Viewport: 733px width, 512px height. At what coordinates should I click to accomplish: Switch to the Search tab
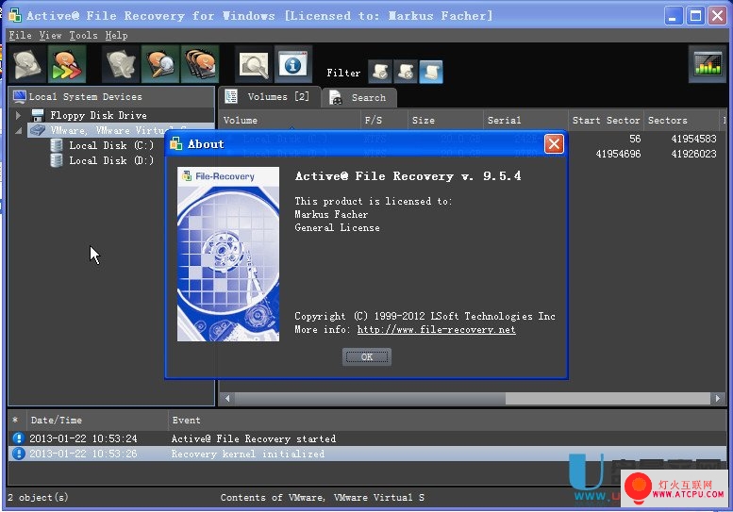359,98
